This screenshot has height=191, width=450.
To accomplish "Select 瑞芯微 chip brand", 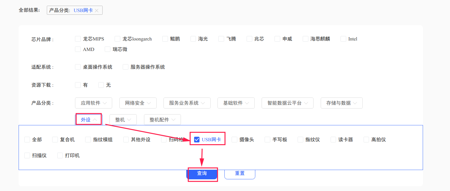I will [108, 49].
